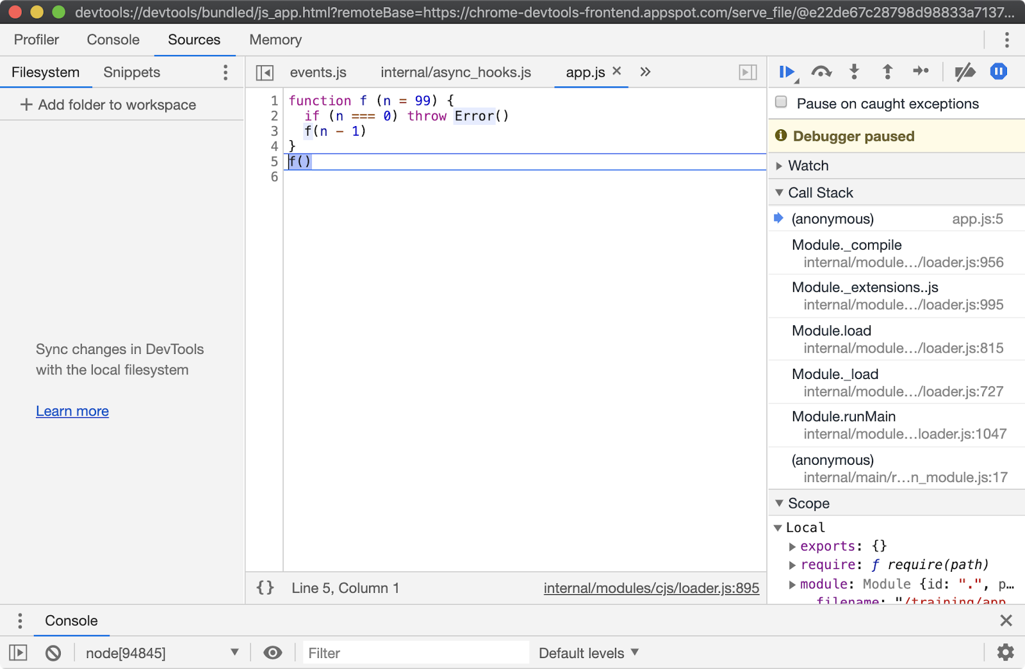This screenshot has height=669, width=1025.
Task: Create live expression with eye icon
Action: (272, 653)
